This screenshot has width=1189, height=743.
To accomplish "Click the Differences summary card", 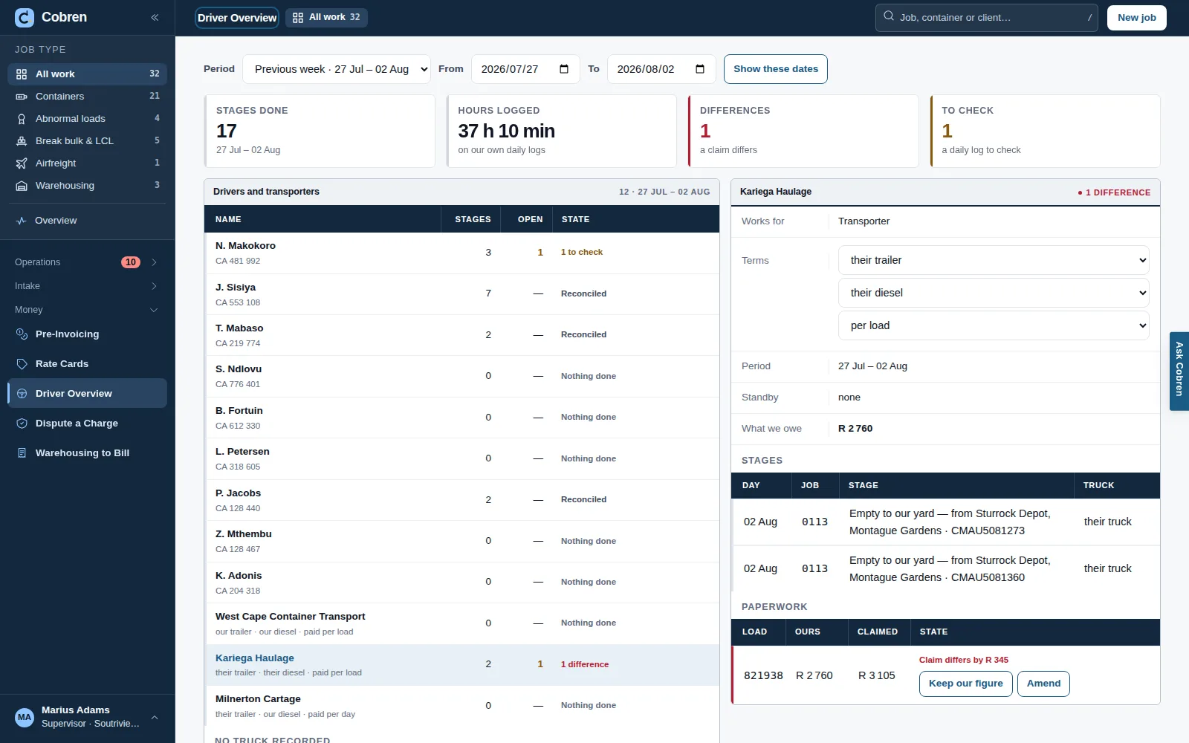I will click(803, 131).
